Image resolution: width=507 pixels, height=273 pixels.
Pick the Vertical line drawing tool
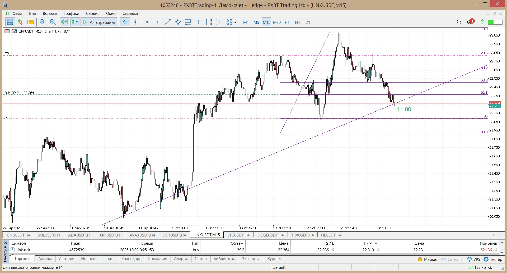(x=147, y=22)
